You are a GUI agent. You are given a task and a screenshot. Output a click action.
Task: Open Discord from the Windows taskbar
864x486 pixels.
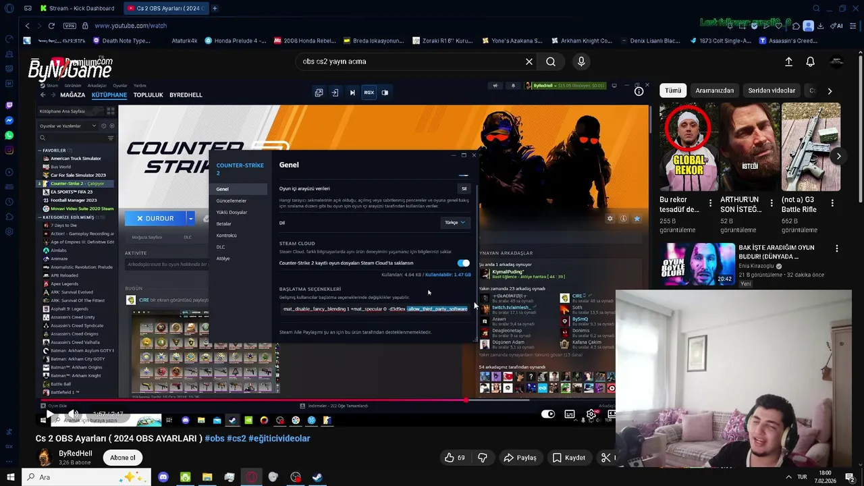click(163, 477)
